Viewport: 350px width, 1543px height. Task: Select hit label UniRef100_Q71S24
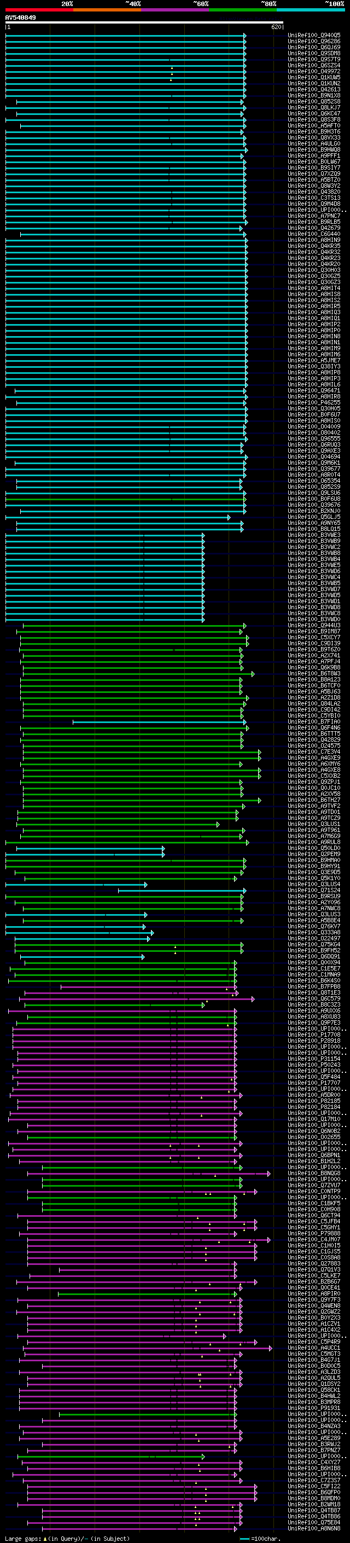click(x=314, y=890)
